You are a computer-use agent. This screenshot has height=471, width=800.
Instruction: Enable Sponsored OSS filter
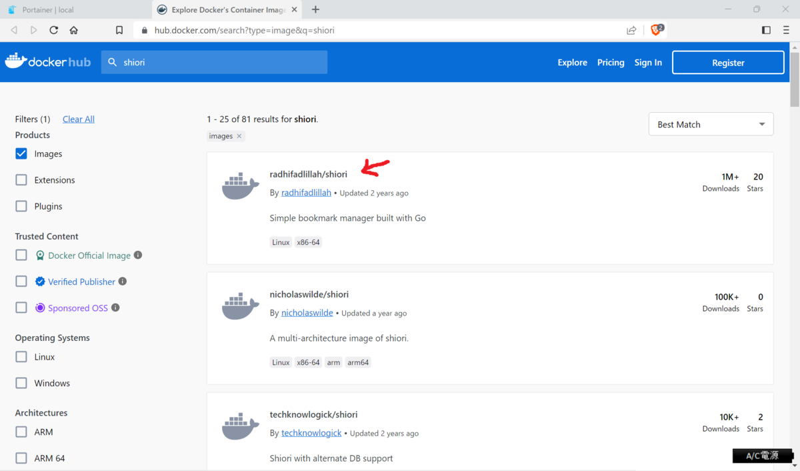point(21,308)
